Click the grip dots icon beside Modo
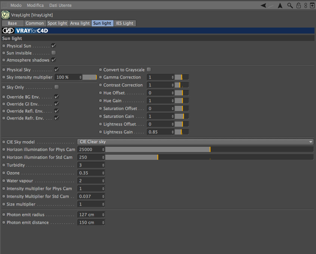Image resolution: width=316 pixels, height=254 pixels. click(5, 5)
